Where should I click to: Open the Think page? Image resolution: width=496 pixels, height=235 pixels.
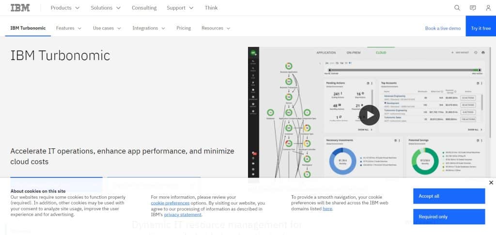pyautogui.click(x=211, y=8)
